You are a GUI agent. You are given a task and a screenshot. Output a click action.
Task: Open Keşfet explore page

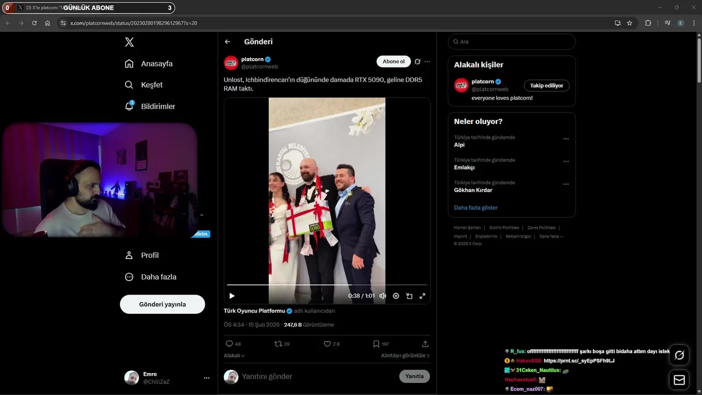coord(144,85)
